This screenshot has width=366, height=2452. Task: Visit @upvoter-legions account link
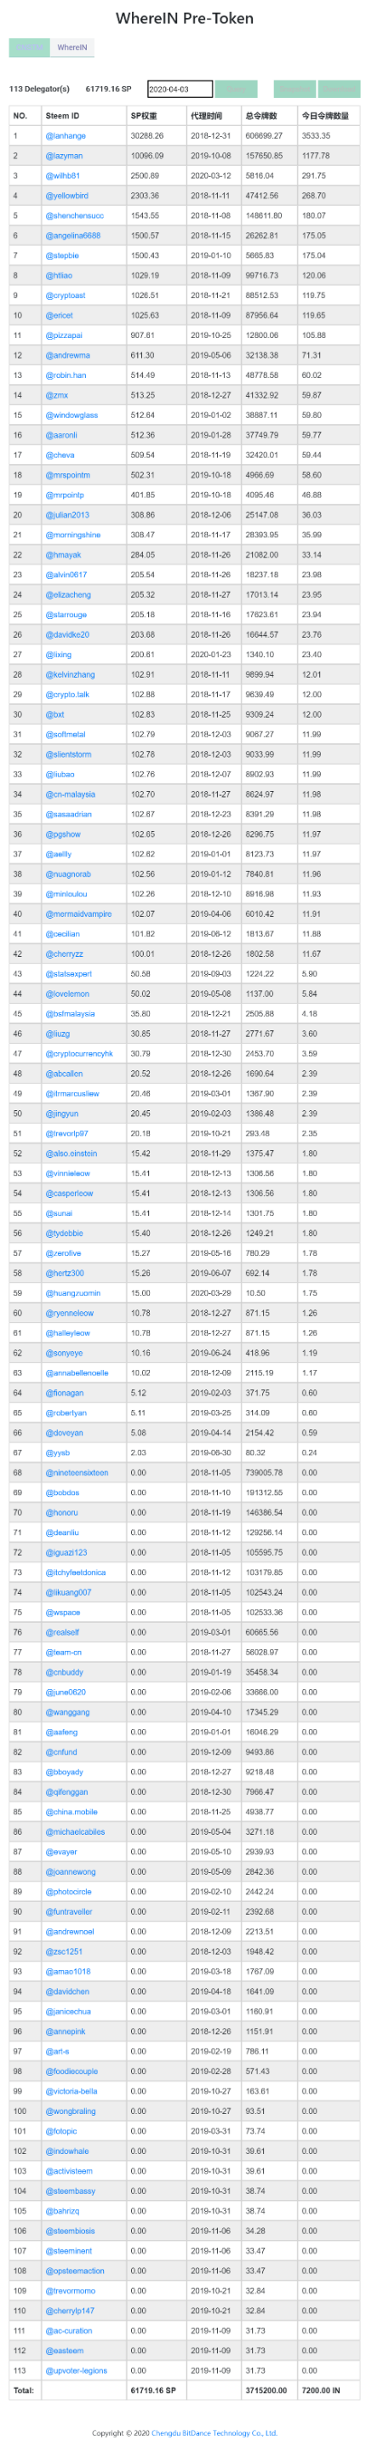[76, 2371]
